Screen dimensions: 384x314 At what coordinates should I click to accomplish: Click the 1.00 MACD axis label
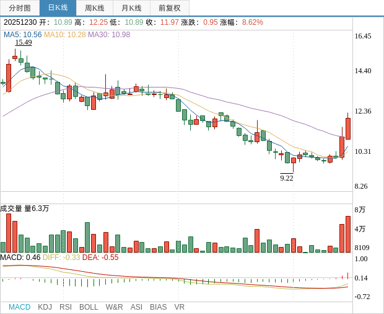click(361, 259)
